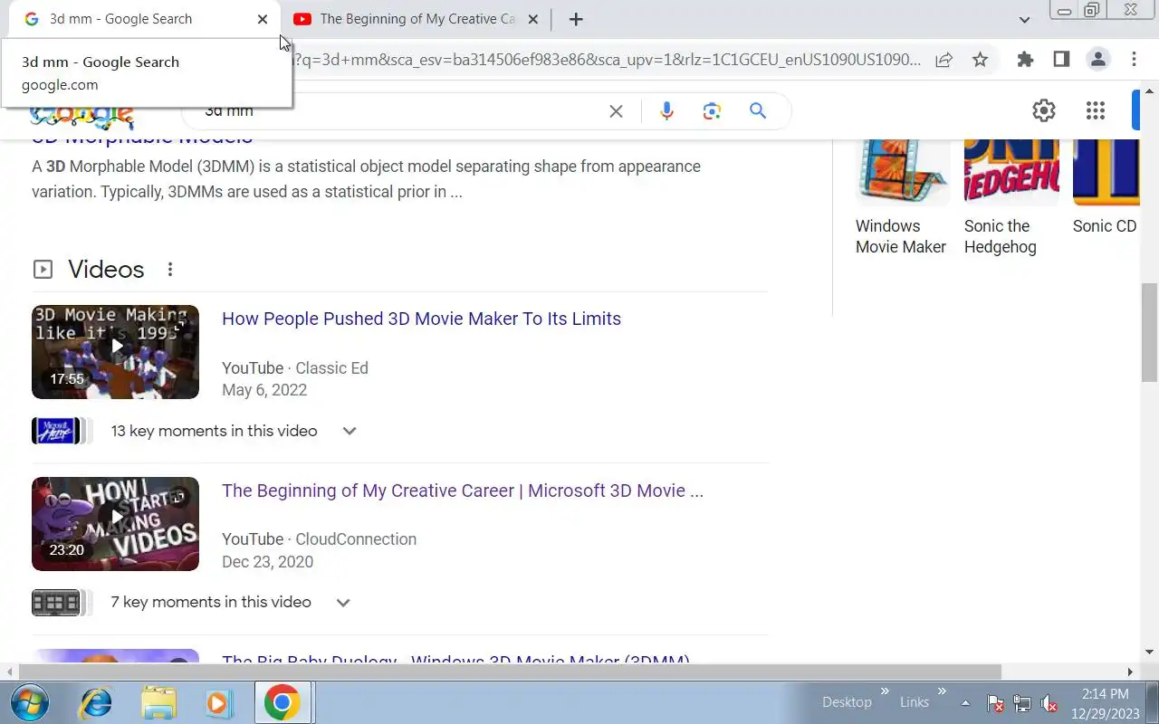The width and height of the screenshot is (1159, 724).
Task: Expand the Links toolbar chevron
Action: (942, 692)
